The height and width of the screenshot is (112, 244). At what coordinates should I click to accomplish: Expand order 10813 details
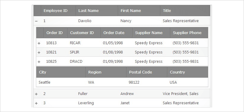coord(39,43)
